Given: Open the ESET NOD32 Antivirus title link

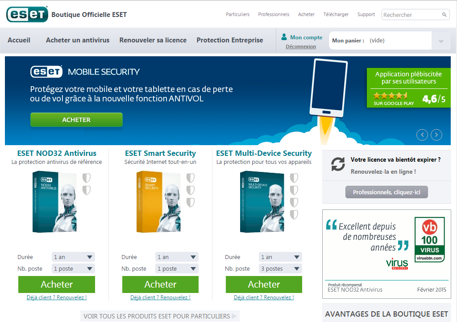Looking at the screenshot, I should click(57, 153).
